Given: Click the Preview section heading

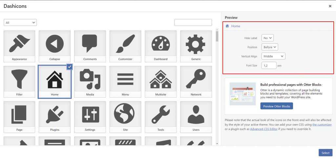Looking at the screenshot, I should 231,18.
